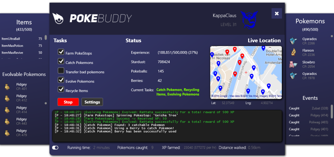
Task: Click the Pidgey CP 414 sprite
Action: click(x=7, y=110)
